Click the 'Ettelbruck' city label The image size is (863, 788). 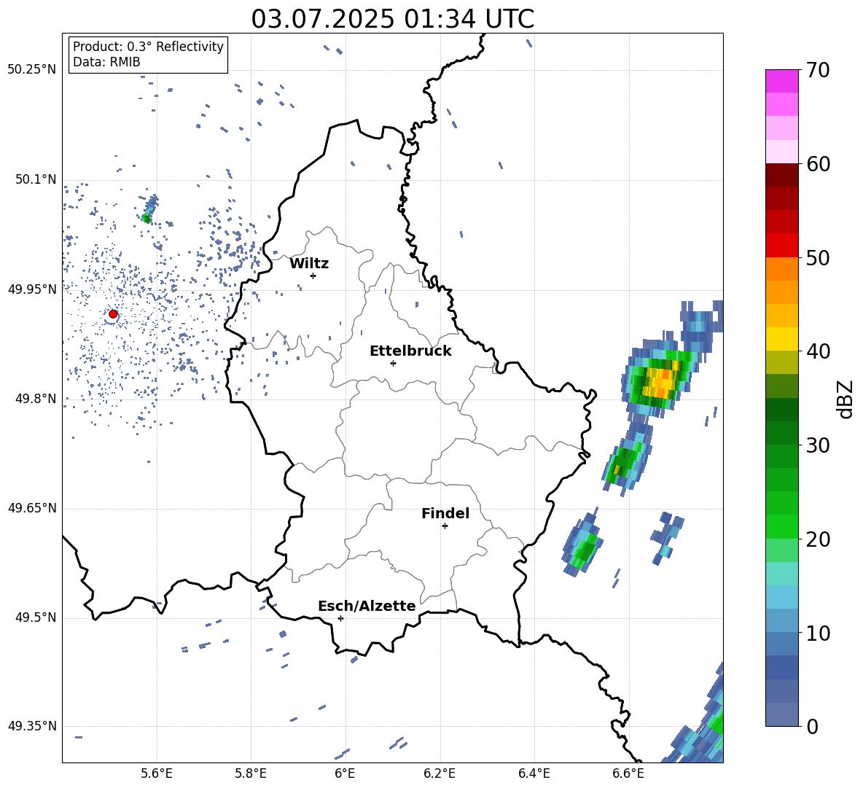point(410,351)
